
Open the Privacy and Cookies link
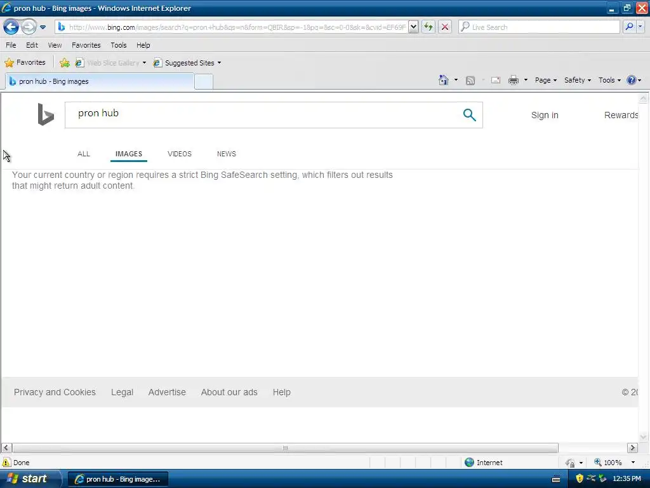55,392
